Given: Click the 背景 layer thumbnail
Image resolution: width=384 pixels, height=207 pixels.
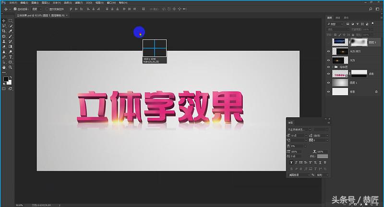Looking at the screenshot, I should (340, 92).
